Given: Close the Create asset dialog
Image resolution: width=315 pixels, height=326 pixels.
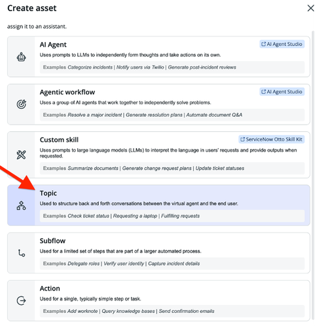Looking at the screenshot, I should [310, 9].
